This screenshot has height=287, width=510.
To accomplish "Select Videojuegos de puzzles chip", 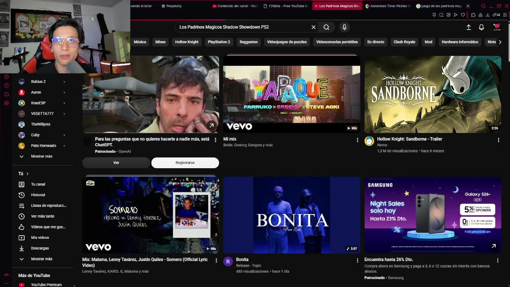I will (x=287, y=42).
